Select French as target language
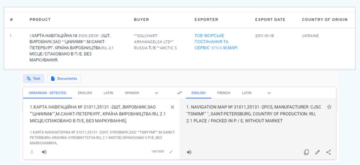 click(224, 93)
